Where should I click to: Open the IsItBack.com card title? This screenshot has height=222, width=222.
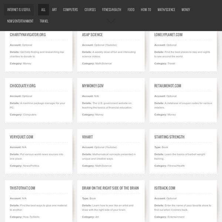click(x=165, y=188)
